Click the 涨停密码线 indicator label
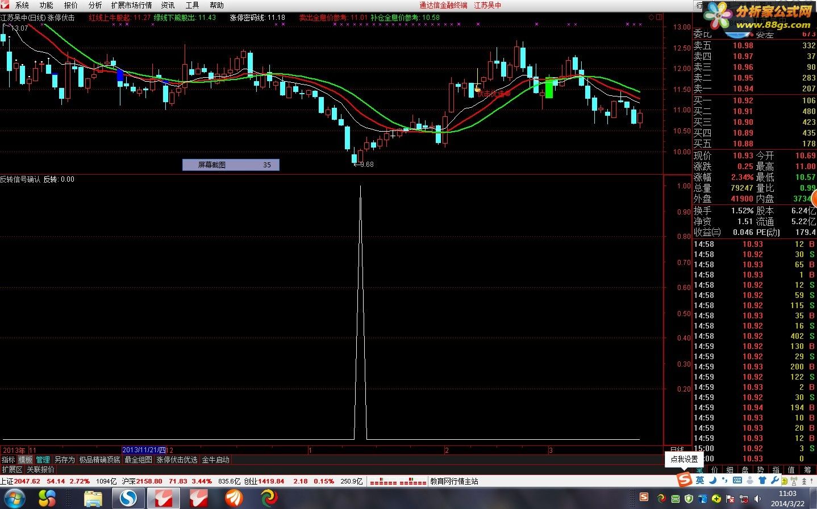 point(247,18)
